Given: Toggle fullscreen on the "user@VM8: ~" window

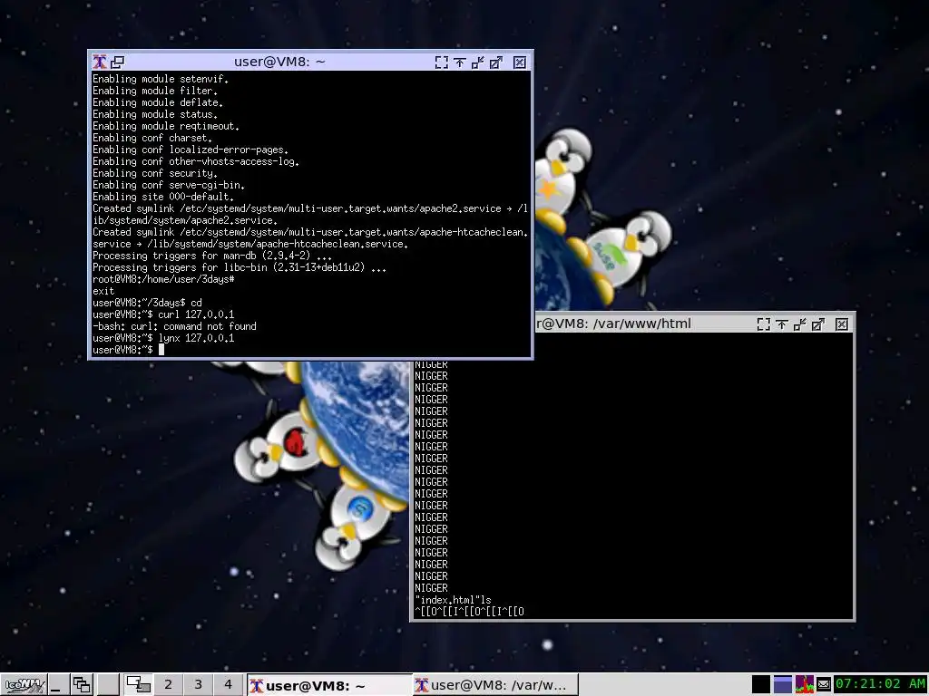Looking at the screenshot, I should (442, 63).
